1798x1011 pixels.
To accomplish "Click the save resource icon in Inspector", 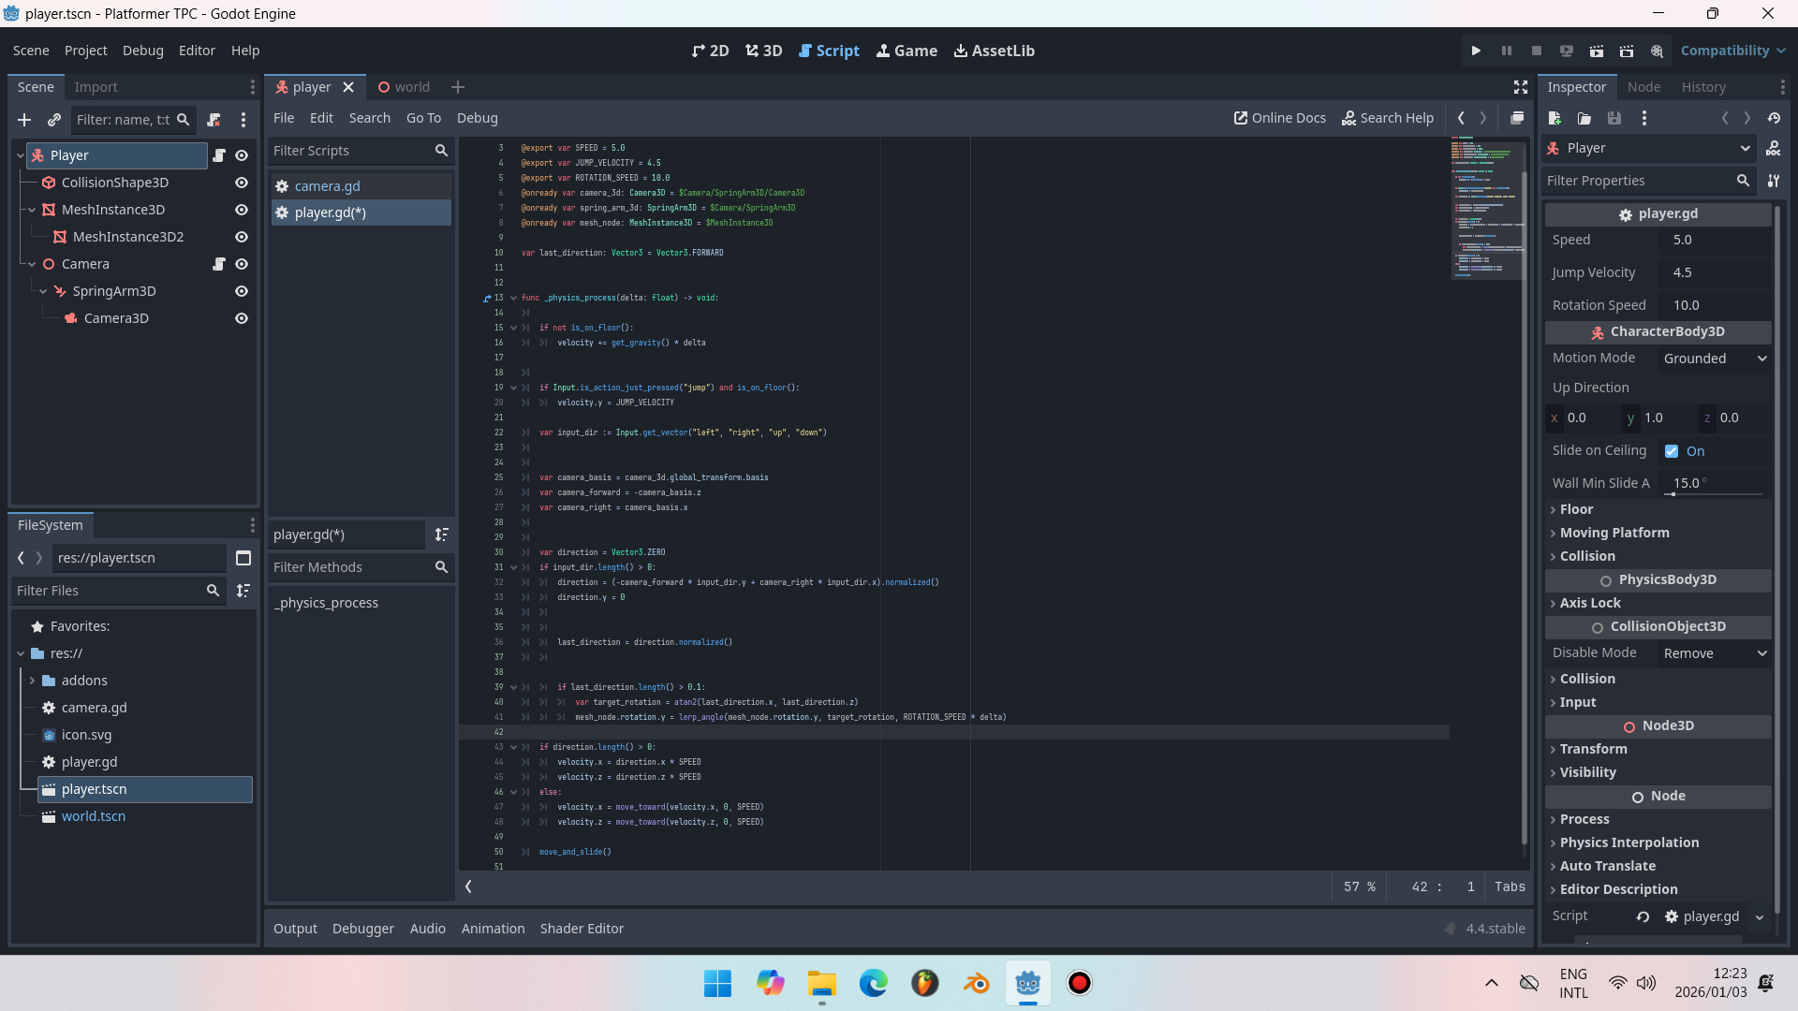I will [1614, 118].
